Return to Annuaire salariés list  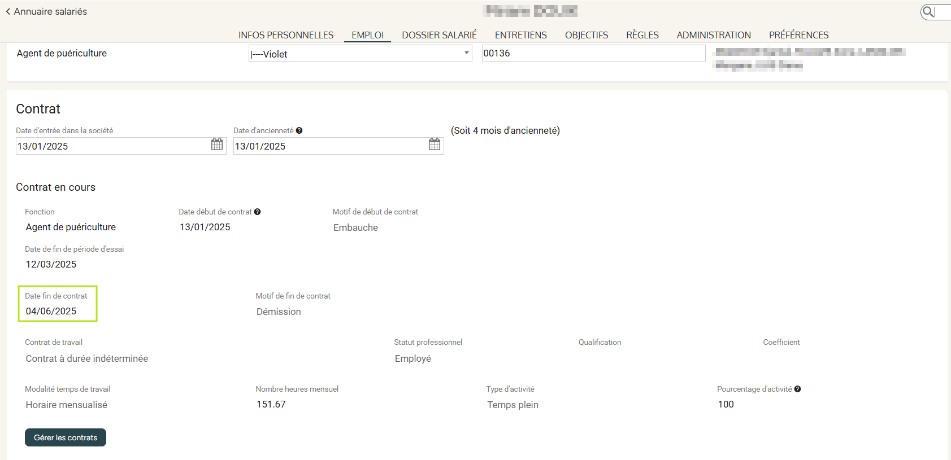50,11
